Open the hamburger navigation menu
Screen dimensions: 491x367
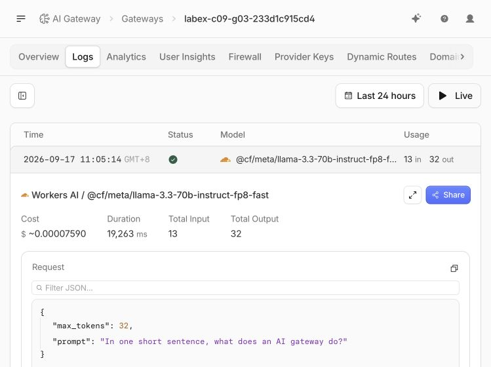coord(21,19)
